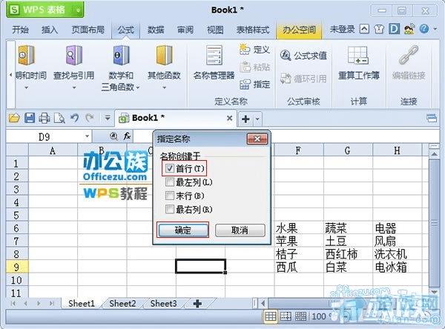Viewport: 445px width, 329px height.
Task: Click the Print Preview icon
Action: (x=59, y=118)
